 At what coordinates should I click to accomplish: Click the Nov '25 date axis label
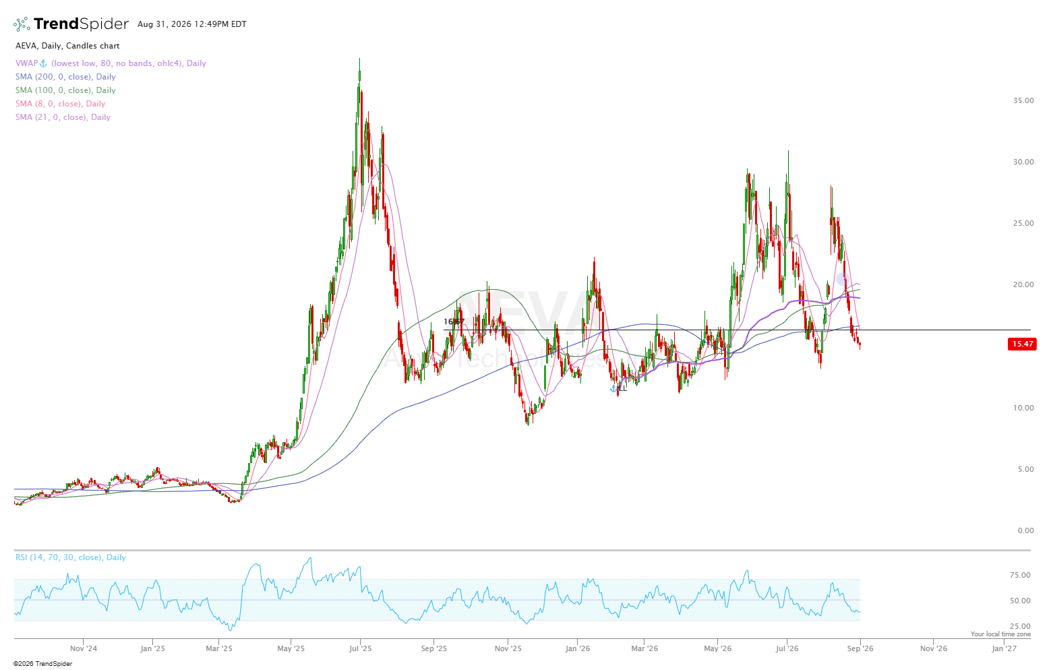pos(508,649)
